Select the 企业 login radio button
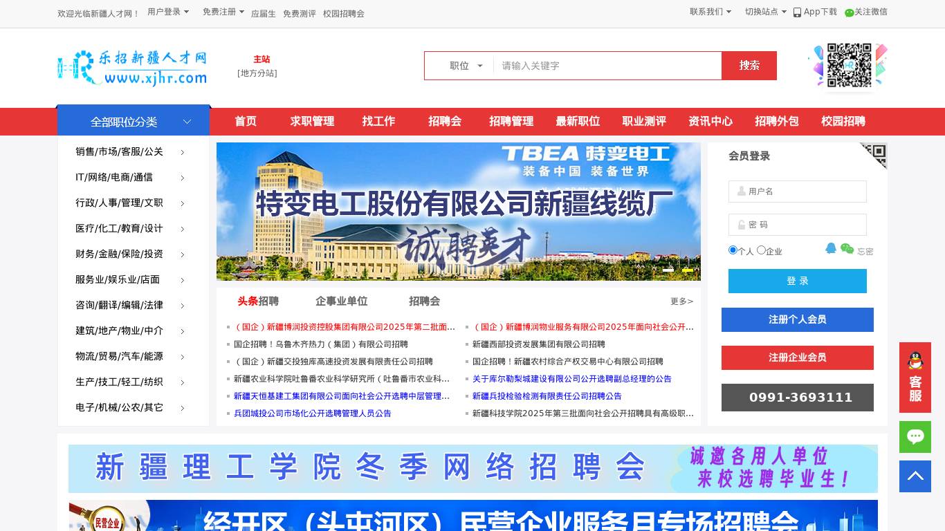The height and width of the screenshot is (531, 945). [x=761, y=250]
